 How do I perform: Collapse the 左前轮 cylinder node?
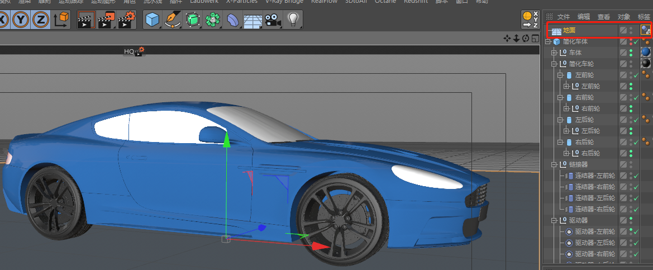[560, 75]
